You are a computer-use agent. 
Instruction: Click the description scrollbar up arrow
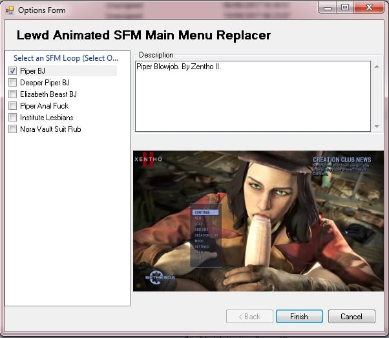click(377, 67)
